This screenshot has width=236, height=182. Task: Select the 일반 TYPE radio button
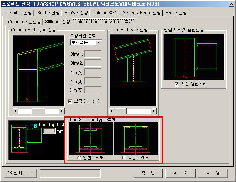pos(79,158)
